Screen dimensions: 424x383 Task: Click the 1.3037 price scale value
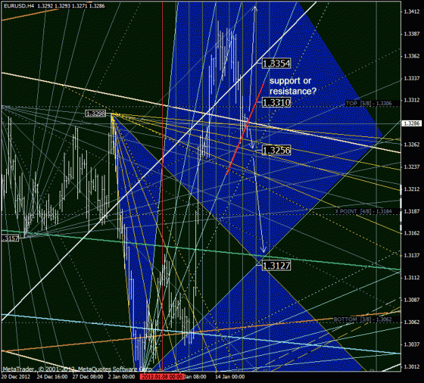tap(412, 344)
